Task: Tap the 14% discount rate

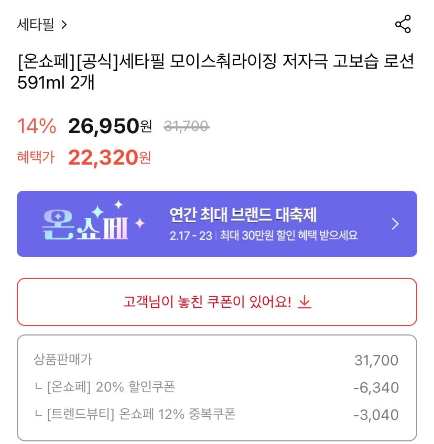Action: pyautogui.click(x=37, y=126)
